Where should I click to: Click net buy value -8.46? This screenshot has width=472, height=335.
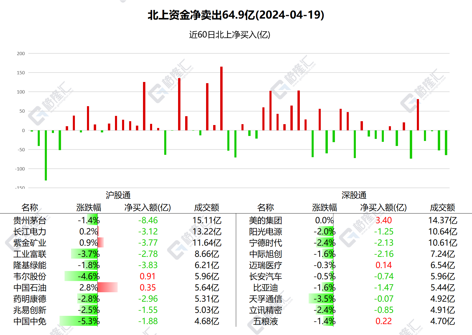click(148, 220)
